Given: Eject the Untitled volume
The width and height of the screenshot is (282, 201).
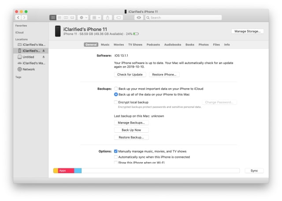Looking at the screenshot, I should [44, 57].
